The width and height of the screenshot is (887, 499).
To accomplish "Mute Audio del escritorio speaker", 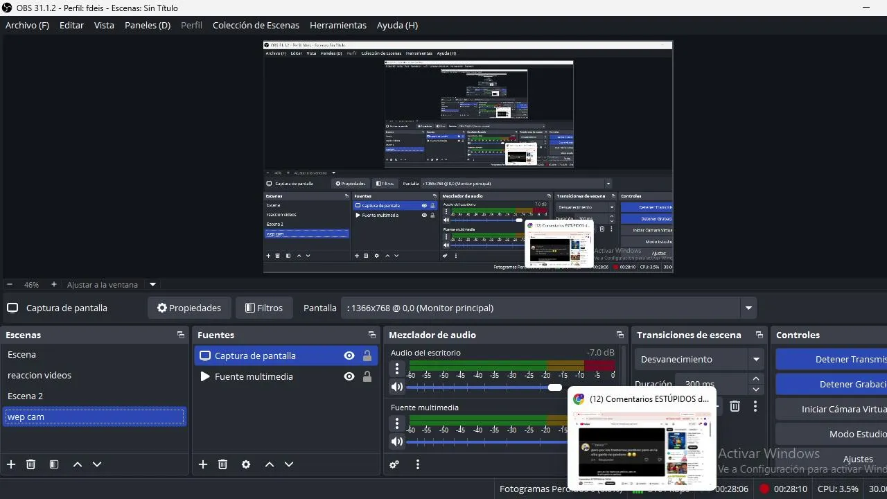I will (397, 387).
